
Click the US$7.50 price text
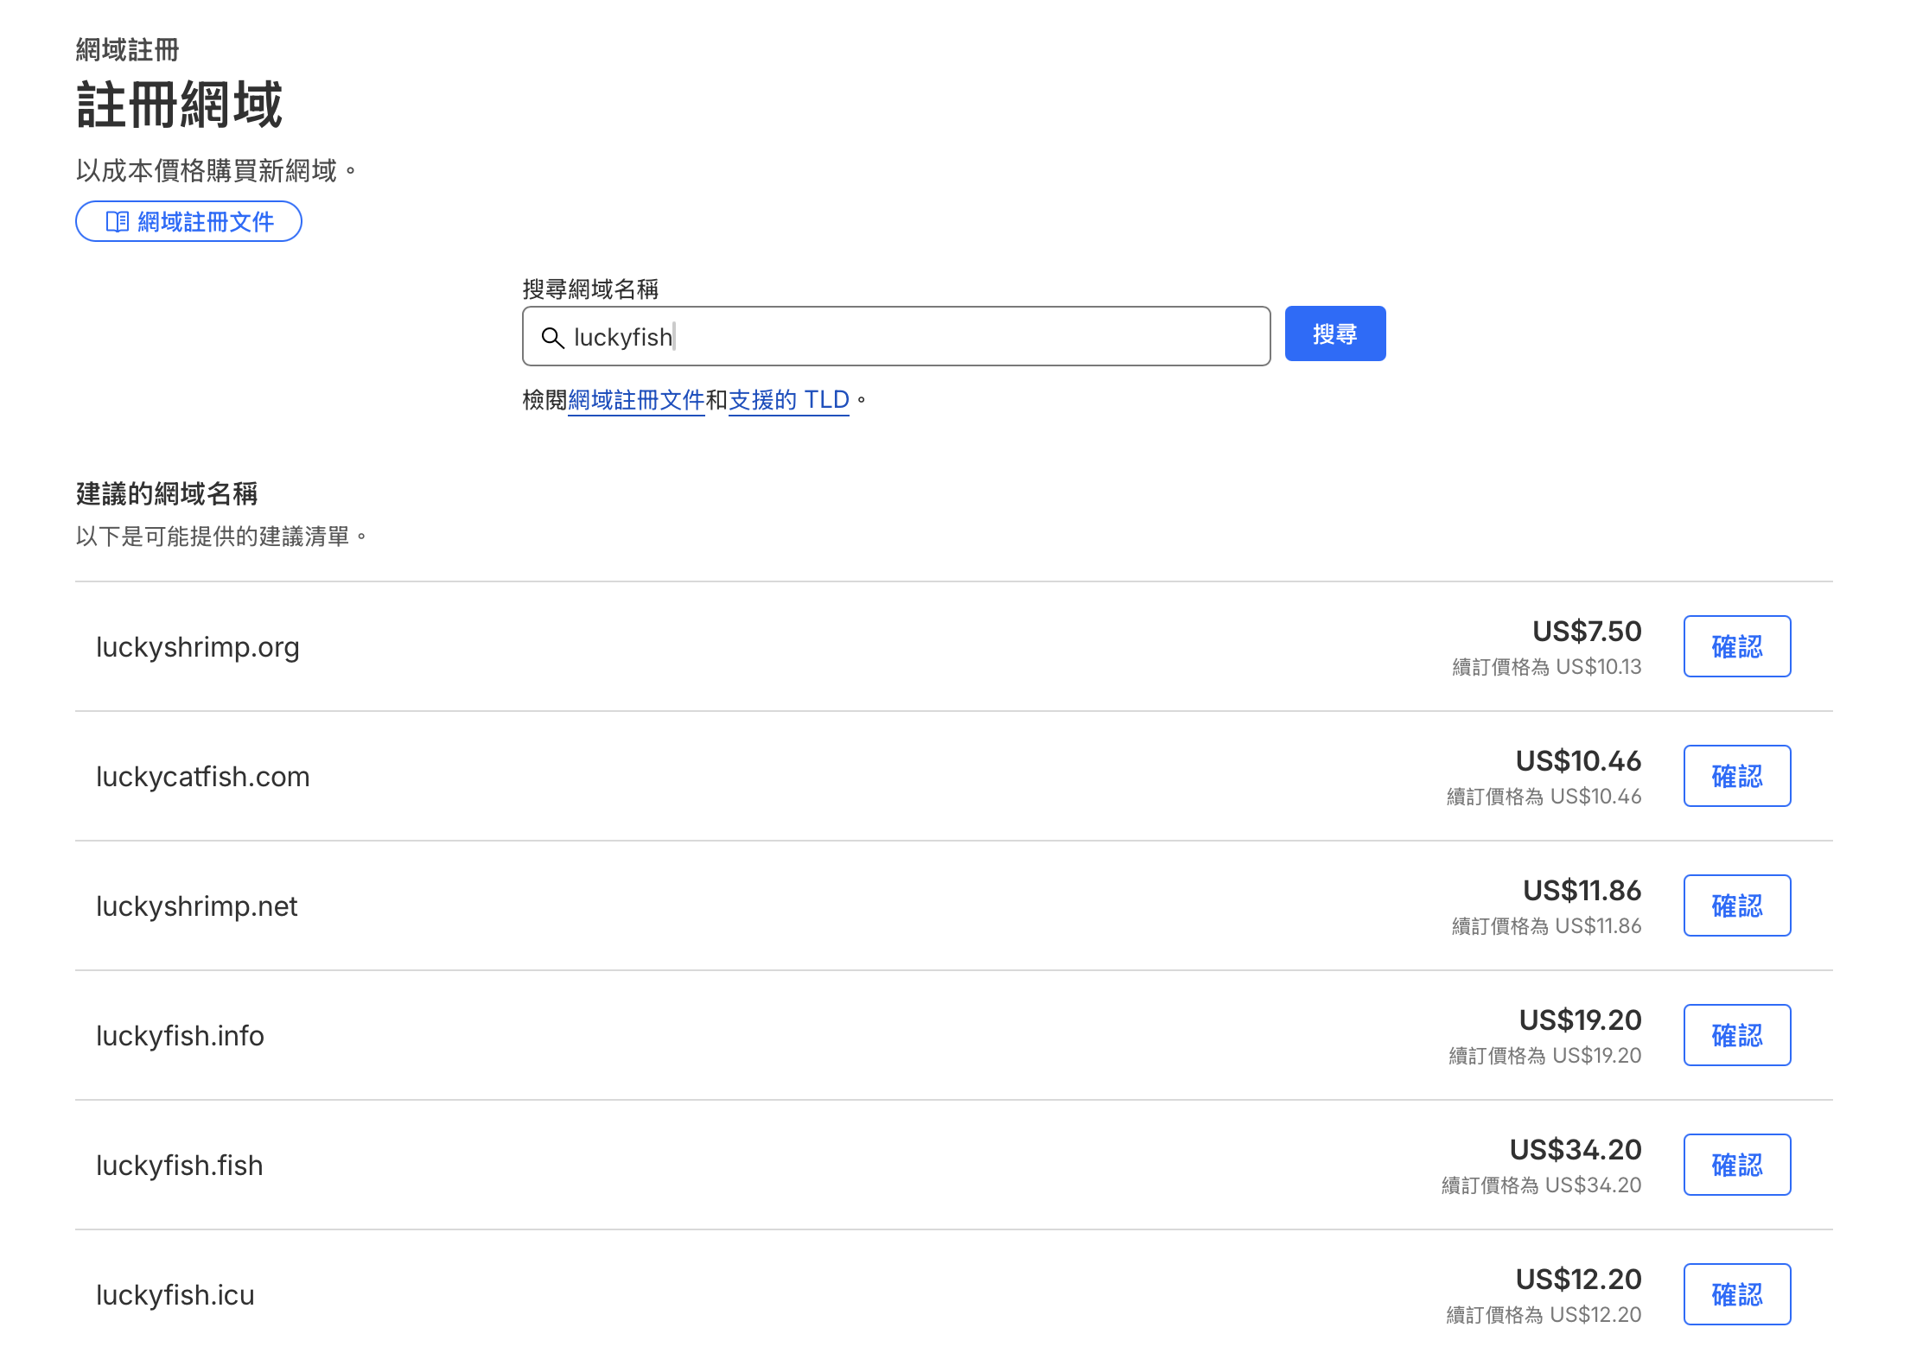[x=1586, y=632]
